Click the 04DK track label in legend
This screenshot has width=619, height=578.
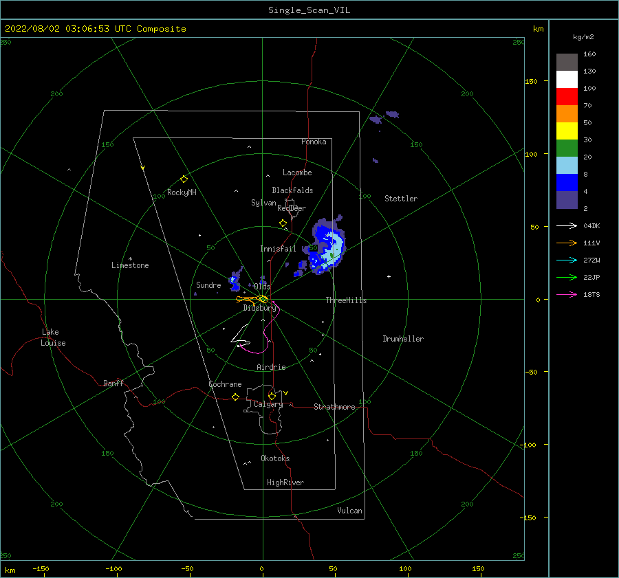(591, 226)
